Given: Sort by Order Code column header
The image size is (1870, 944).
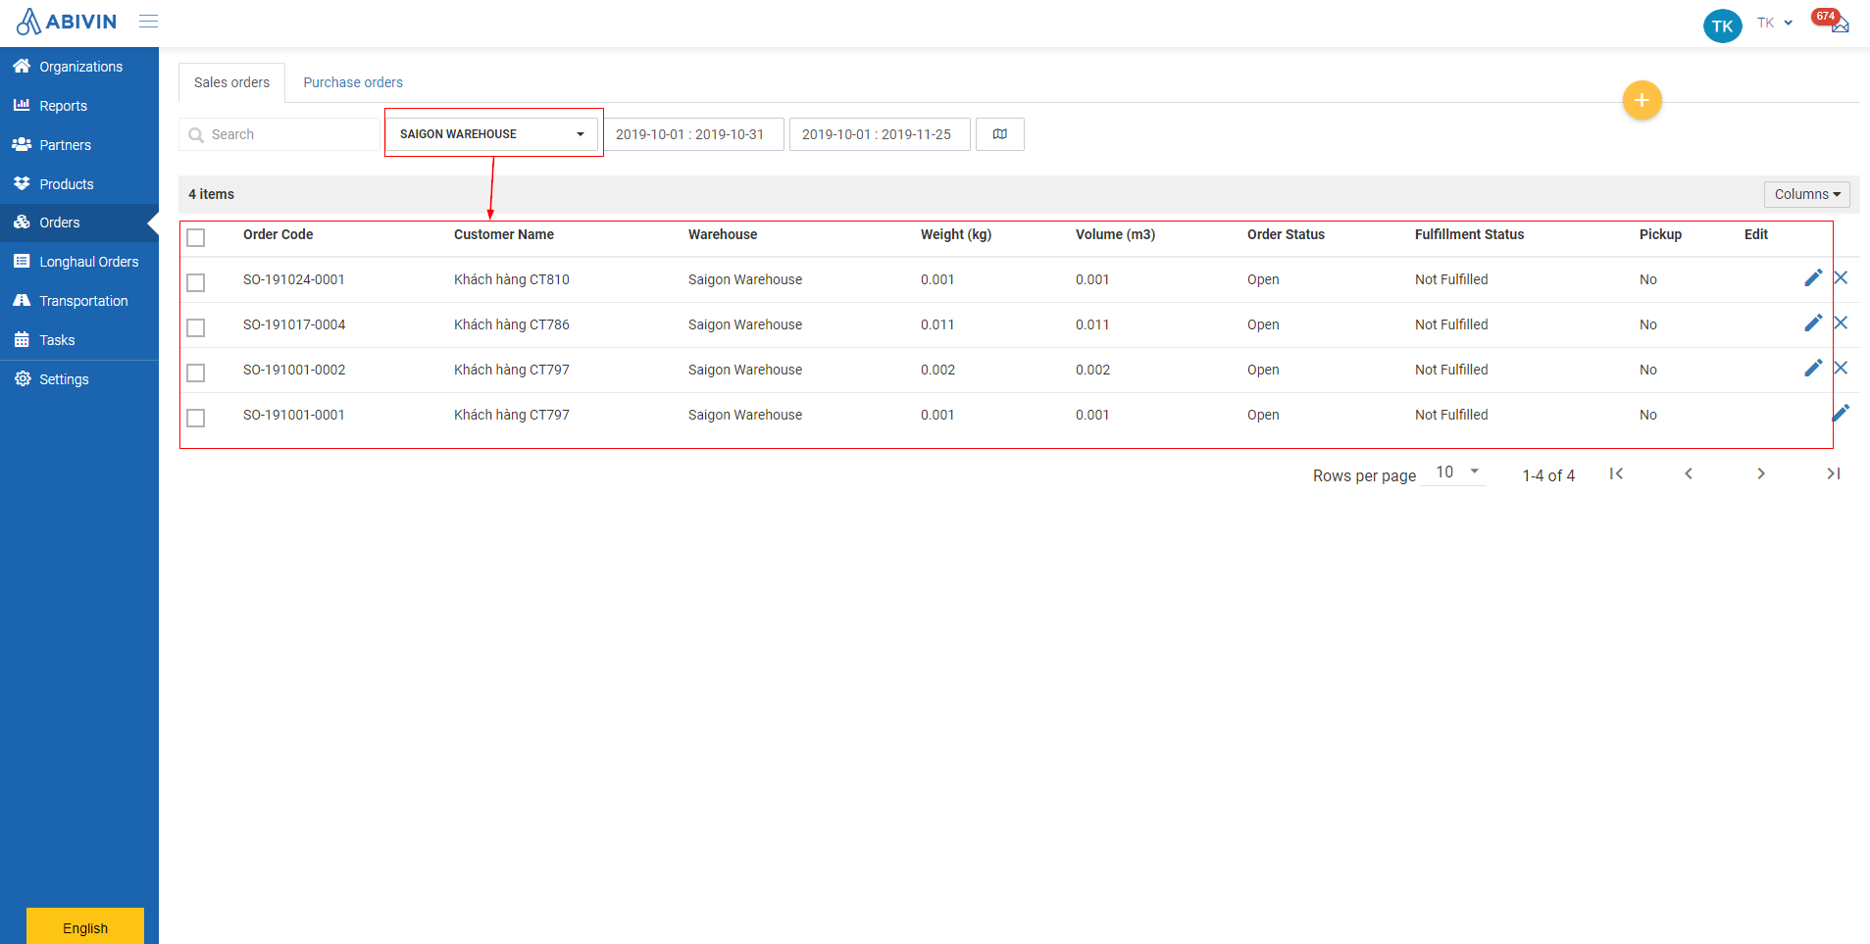Looking at the screenshot, I should pos(278,234).
